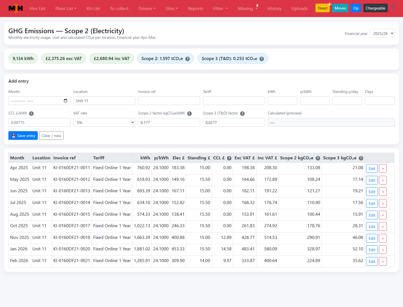Screen dimensions: 403x307
Task: Focus the Invoice ref input field
Action: click(169, 101)
